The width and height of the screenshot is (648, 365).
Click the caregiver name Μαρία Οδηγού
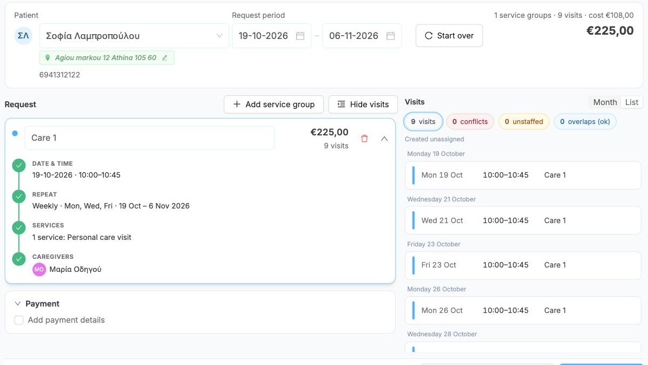coord(75,270)
